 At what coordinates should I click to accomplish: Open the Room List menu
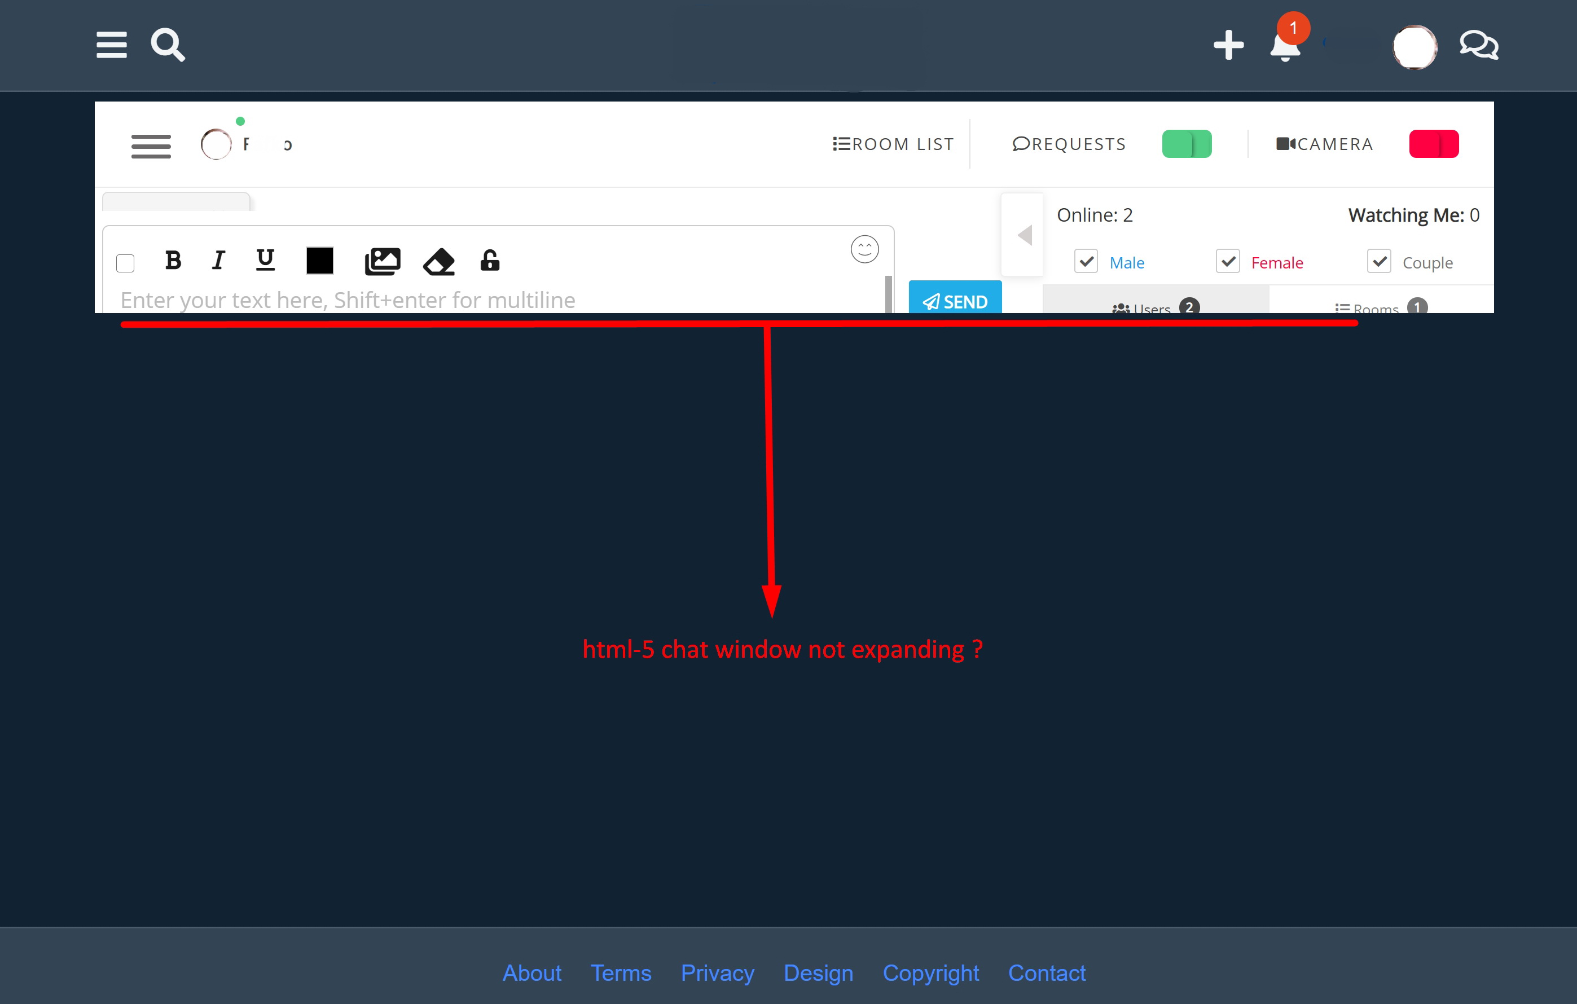(x=893, y=144)
